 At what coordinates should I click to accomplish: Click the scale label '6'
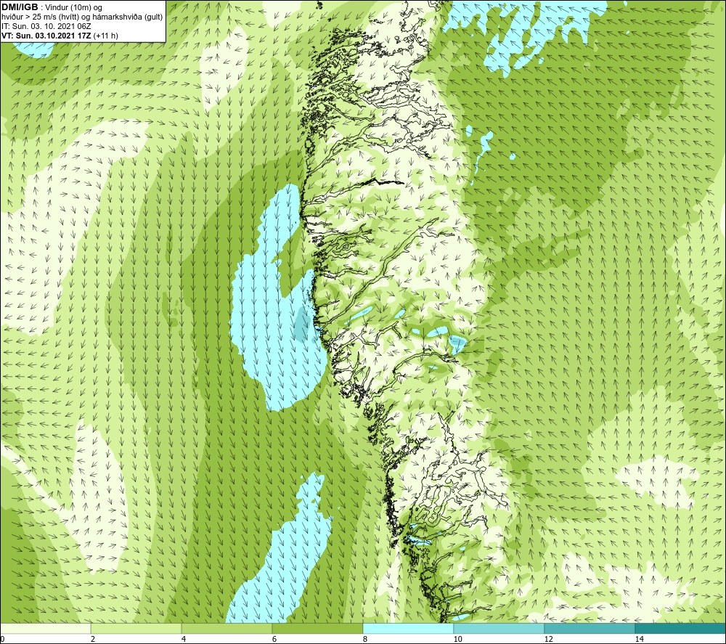[x=274, y=639]
